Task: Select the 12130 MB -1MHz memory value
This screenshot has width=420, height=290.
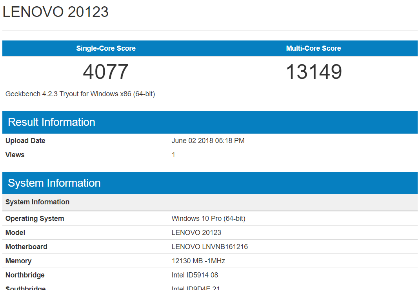Action: tap(198, 261)
